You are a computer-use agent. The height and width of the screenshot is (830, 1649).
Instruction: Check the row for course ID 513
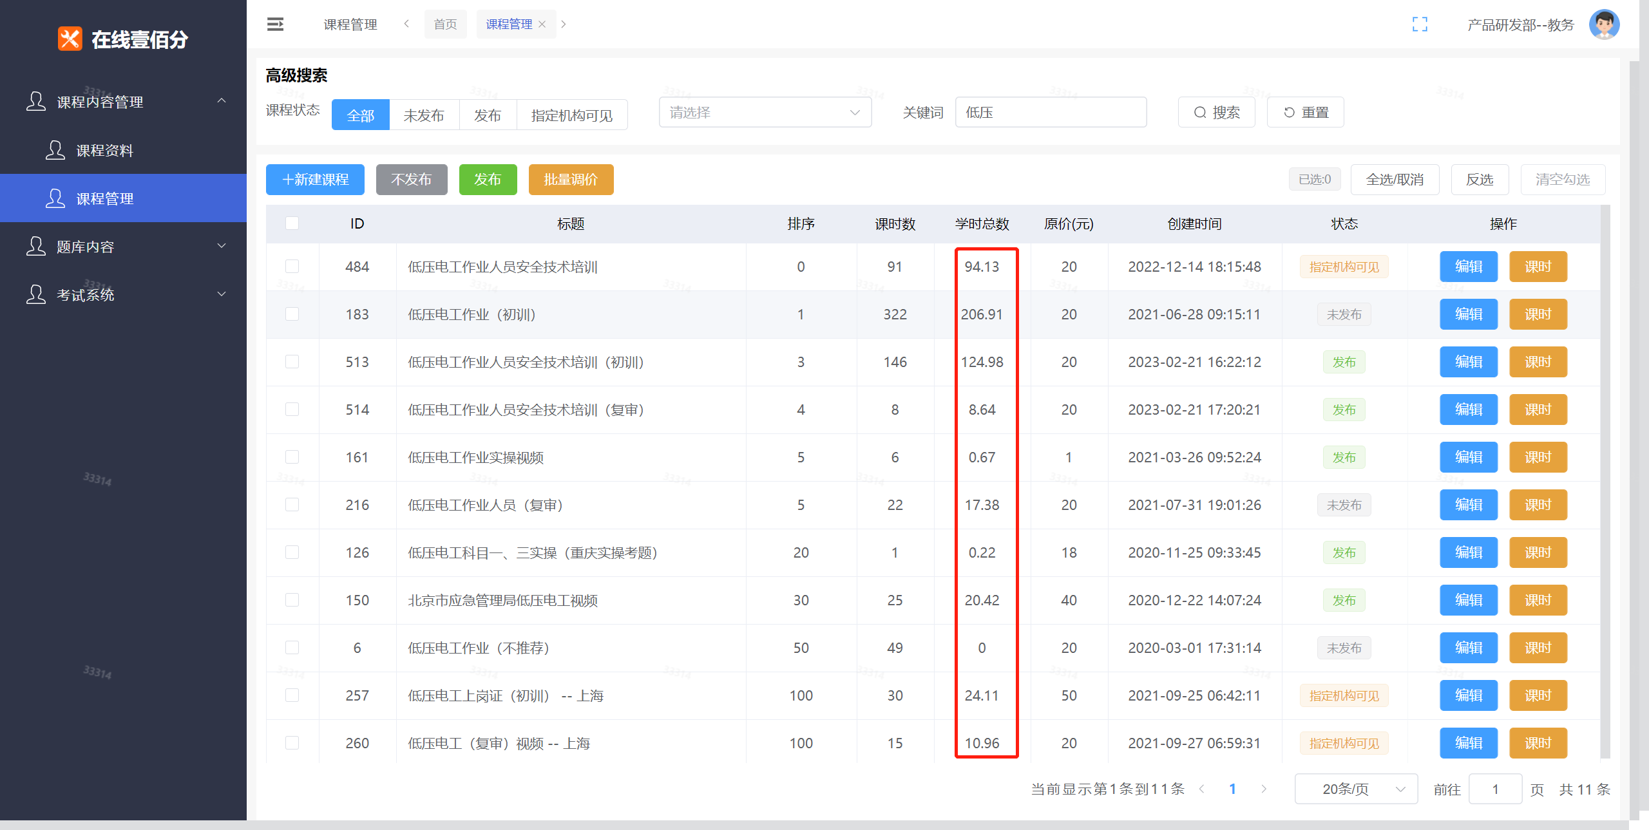point(292,362)
